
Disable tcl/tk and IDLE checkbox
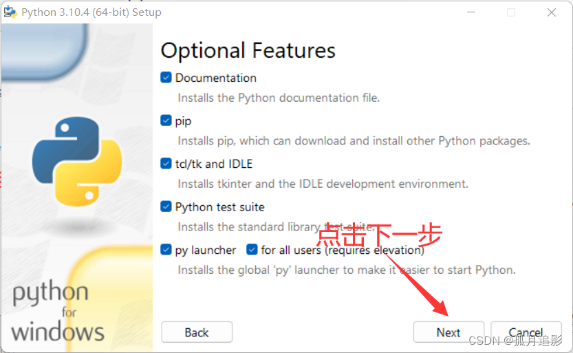click(166, 163)
